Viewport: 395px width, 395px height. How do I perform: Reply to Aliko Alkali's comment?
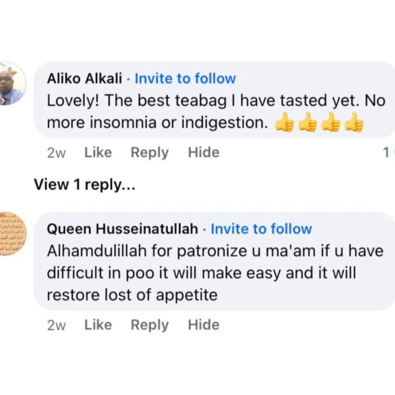coord(150,153)
